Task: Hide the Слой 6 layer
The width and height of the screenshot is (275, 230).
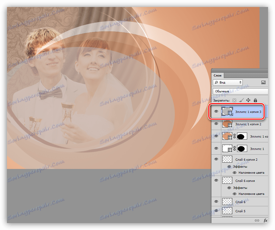Action: click(216, 202)
